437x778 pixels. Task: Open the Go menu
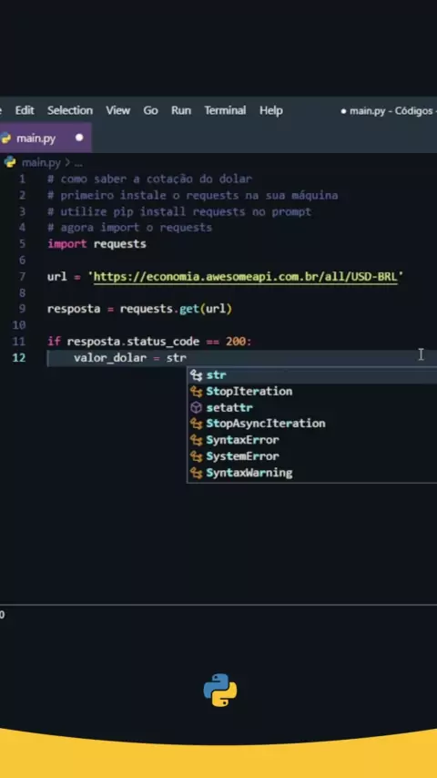(151, 110)
